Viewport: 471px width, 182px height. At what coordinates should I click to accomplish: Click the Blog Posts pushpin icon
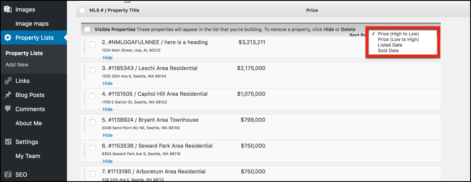pyautogui.click(x=7, y=95)
